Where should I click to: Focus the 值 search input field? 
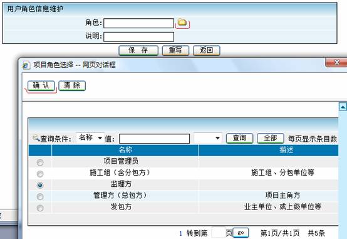click(155, 139)
